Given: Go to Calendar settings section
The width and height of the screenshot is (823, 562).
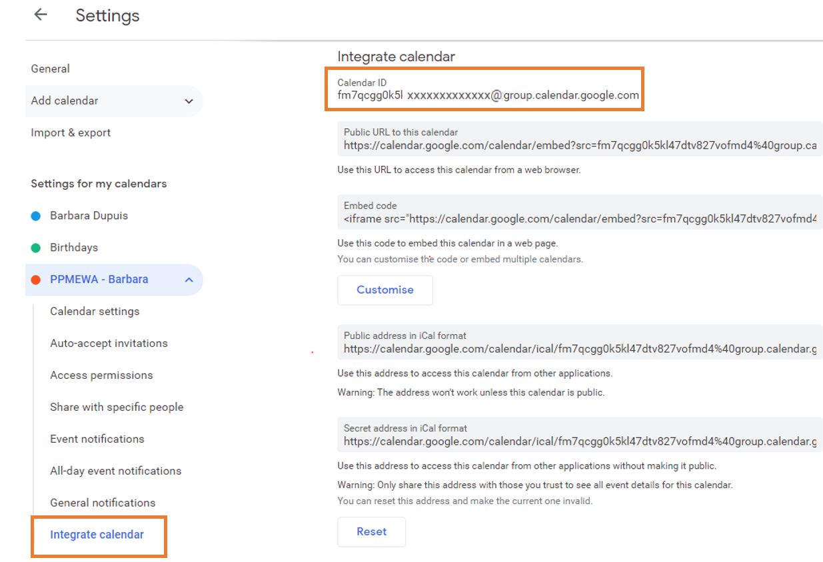Looking at the screenshot, I should (x=95, y=312).
